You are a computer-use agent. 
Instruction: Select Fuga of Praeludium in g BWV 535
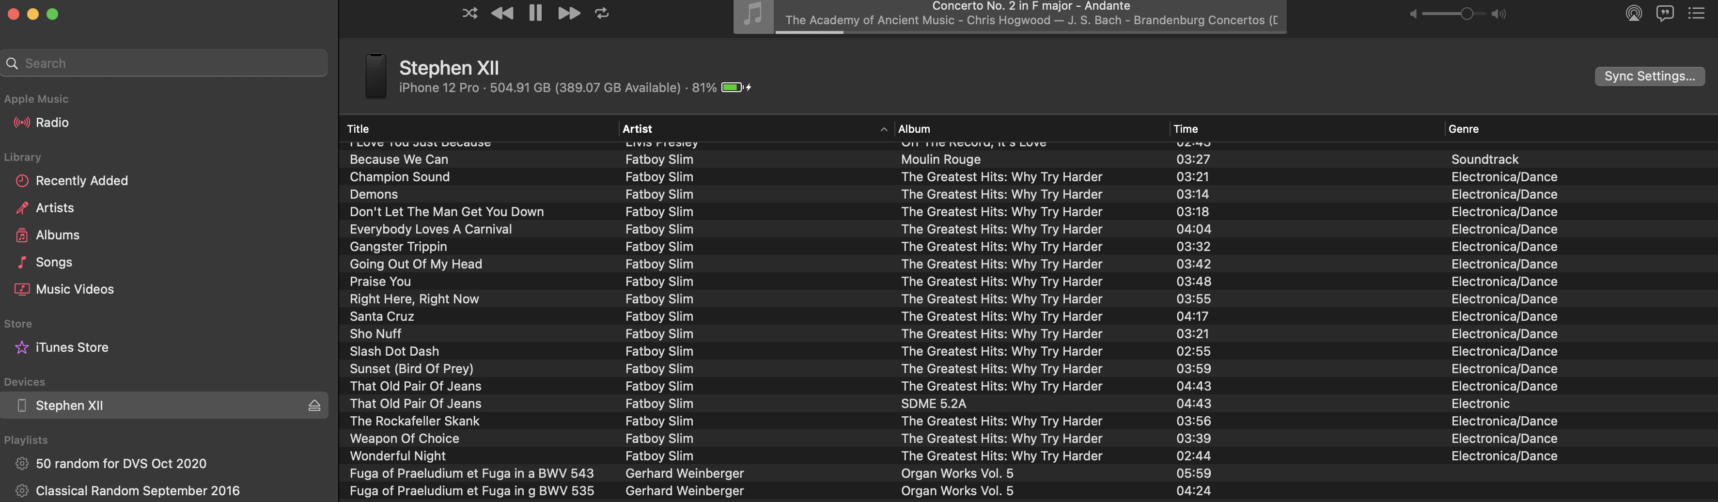tap(471, 491)
